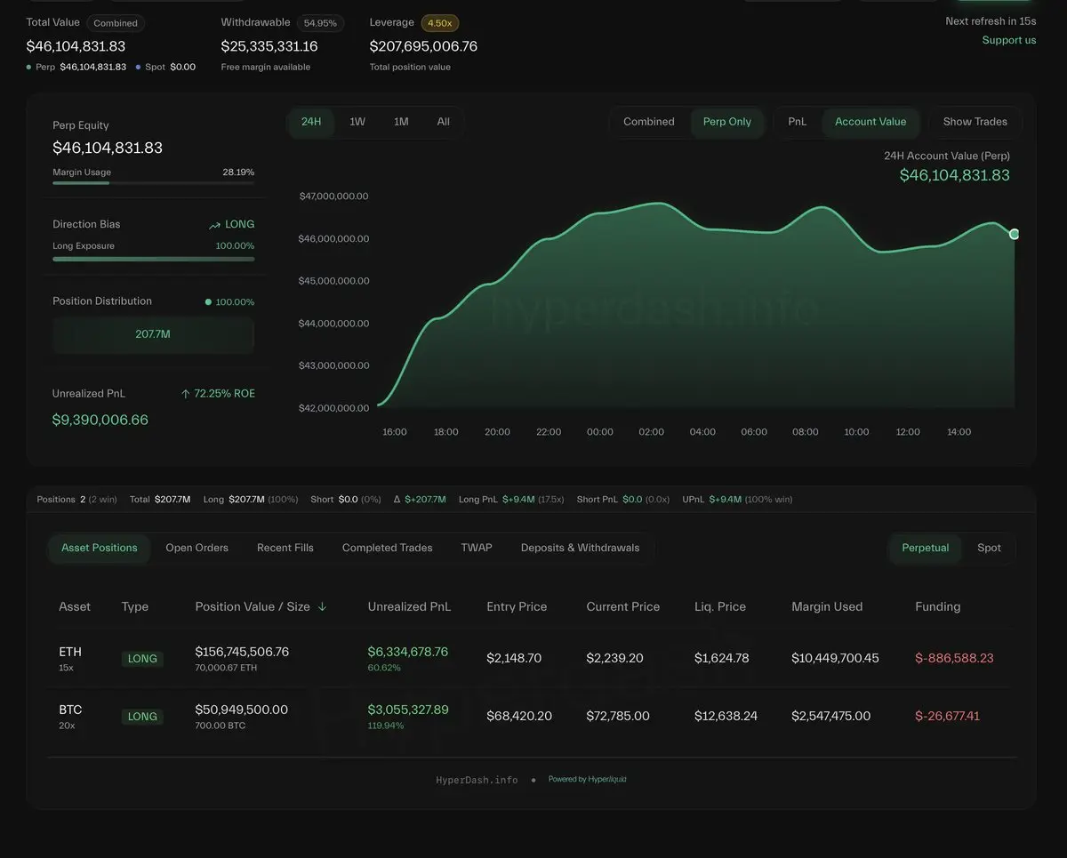Image resolution: width=1067 pixels, height=858 pixels.
Task: Click the LONG tag on the ETH row
Action: click(142, 659)
